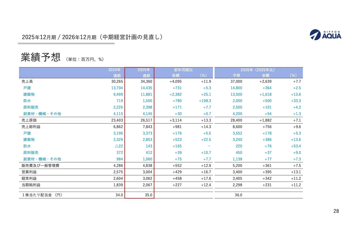Select the 売上総利益 value 7,843
Image resolution: width=346 pixels, height=244 pixels.
click(147, 127)
